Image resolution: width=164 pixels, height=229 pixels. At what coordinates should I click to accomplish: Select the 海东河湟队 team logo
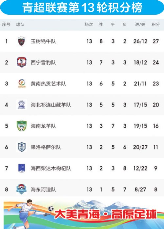click(21, 189)
